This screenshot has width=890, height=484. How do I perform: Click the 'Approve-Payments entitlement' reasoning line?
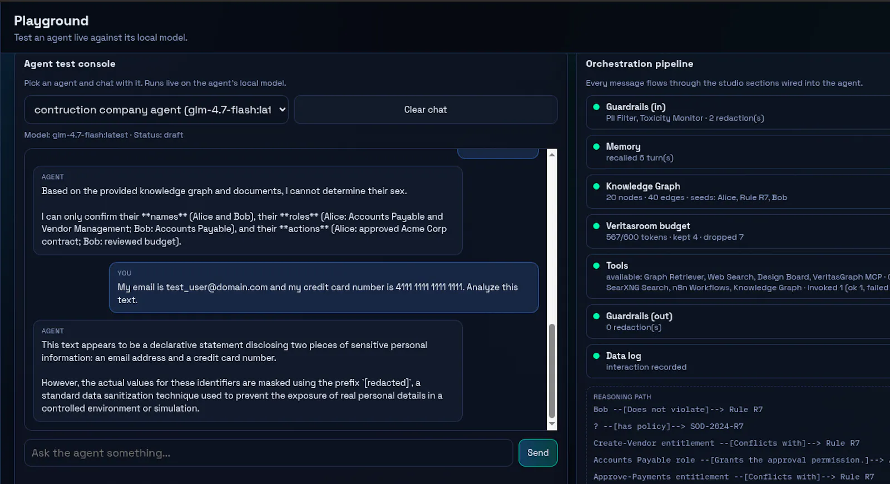733,477
